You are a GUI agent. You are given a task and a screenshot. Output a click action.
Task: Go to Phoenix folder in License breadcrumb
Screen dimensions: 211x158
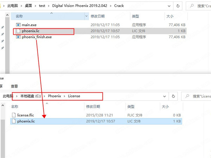tap(55, 96)
